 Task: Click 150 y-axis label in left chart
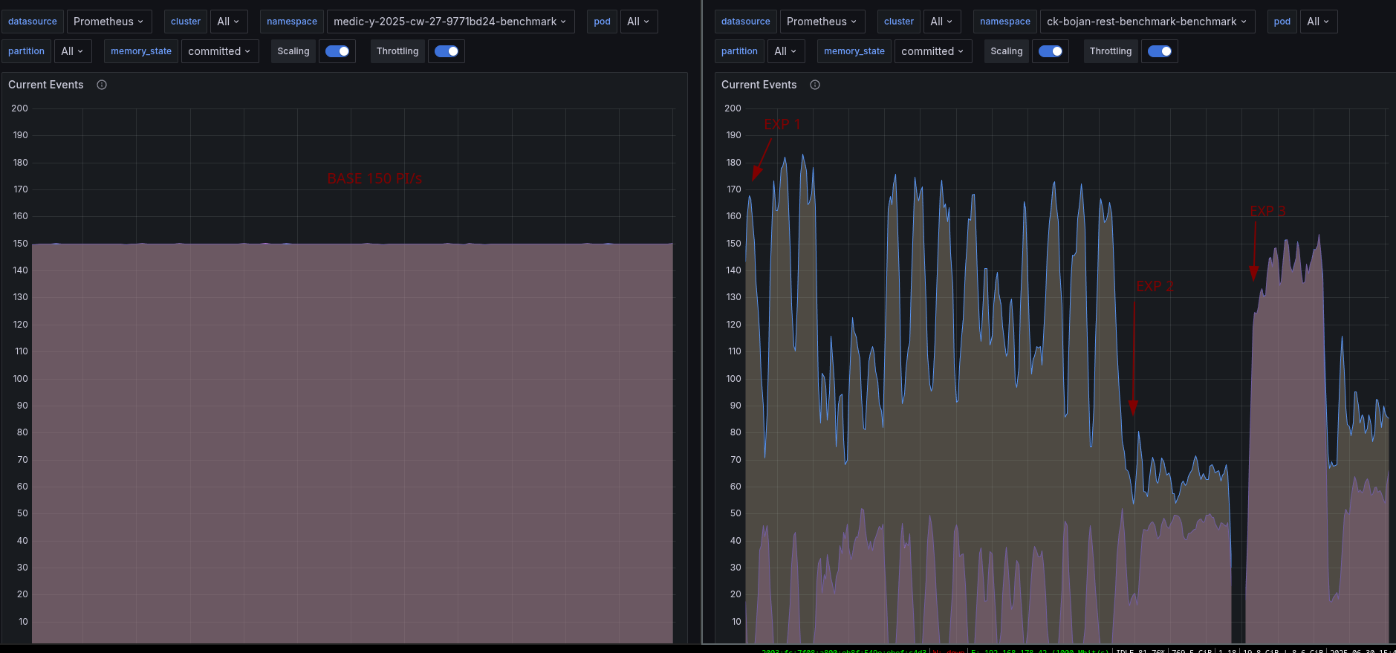point(20,244)
